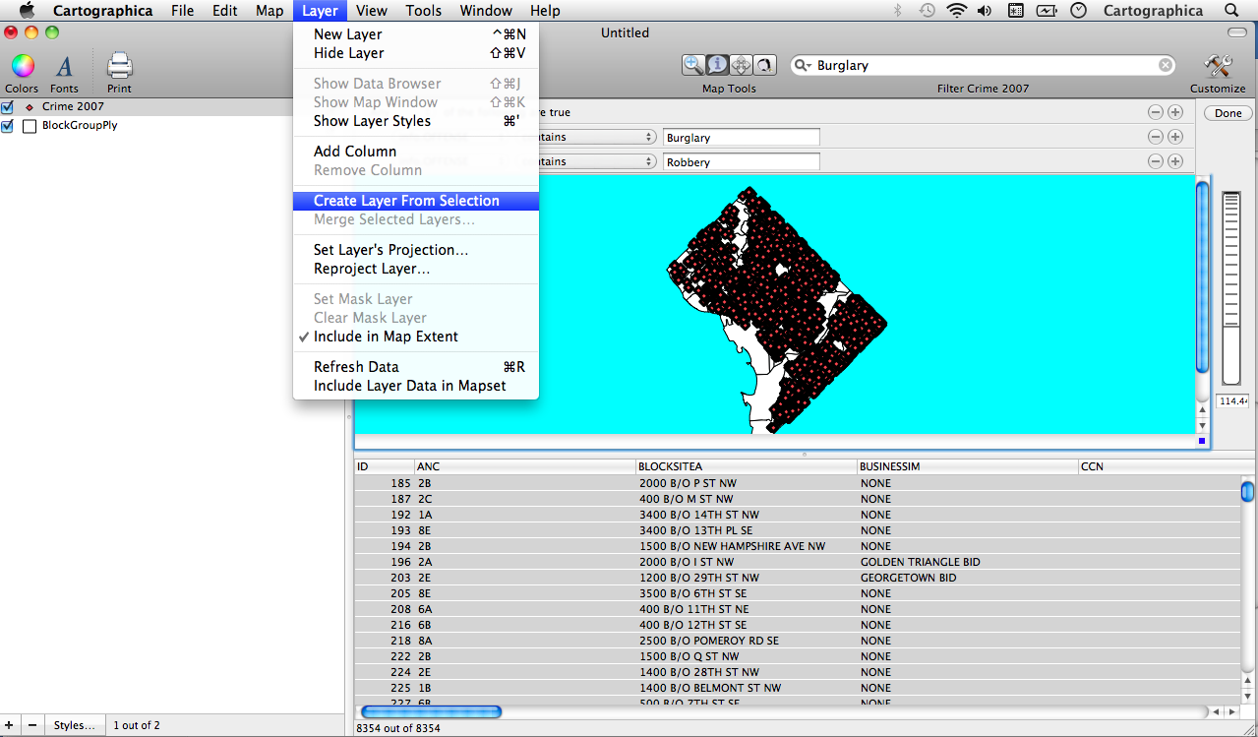Select the lasso selection map tool
This screenshot has height=737, width=1258.
coord(764,65)
